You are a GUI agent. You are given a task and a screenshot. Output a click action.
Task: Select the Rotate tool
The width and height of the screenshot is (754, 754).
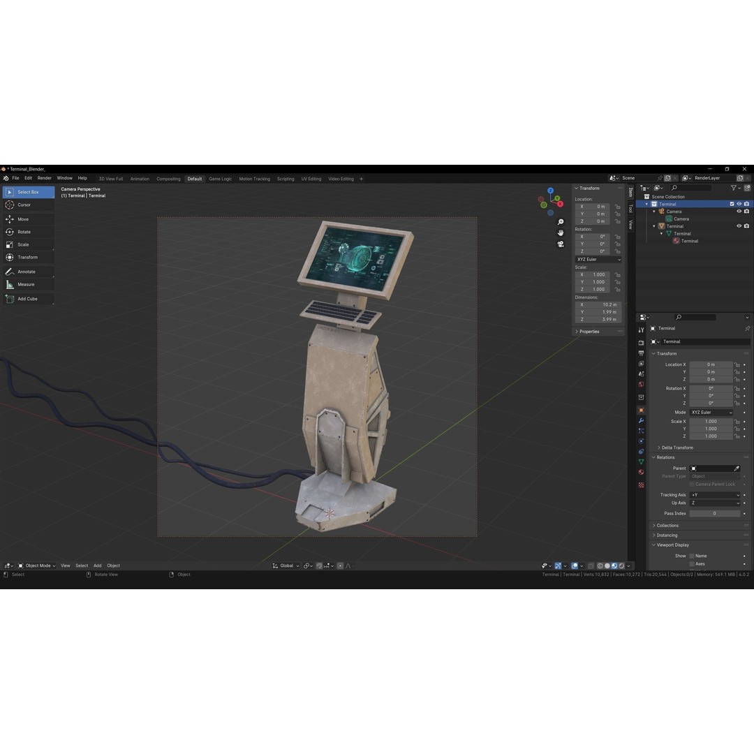(24, 232)
